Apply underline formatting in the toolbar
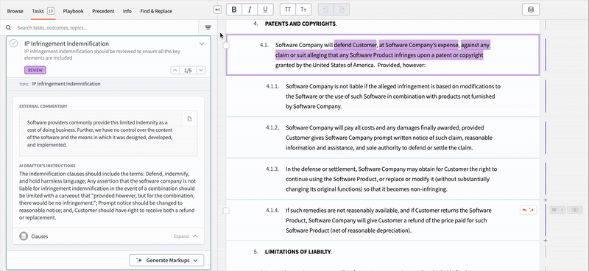Image resolution: width=589 pixels, height=271 pixels. click(x=265, y=10)
